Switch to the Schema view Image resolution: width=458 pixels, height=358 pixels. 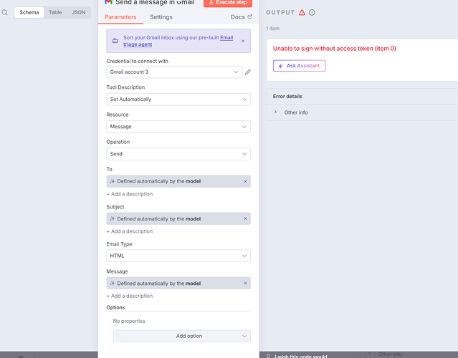pyautogui.click(x=29, y=12)
